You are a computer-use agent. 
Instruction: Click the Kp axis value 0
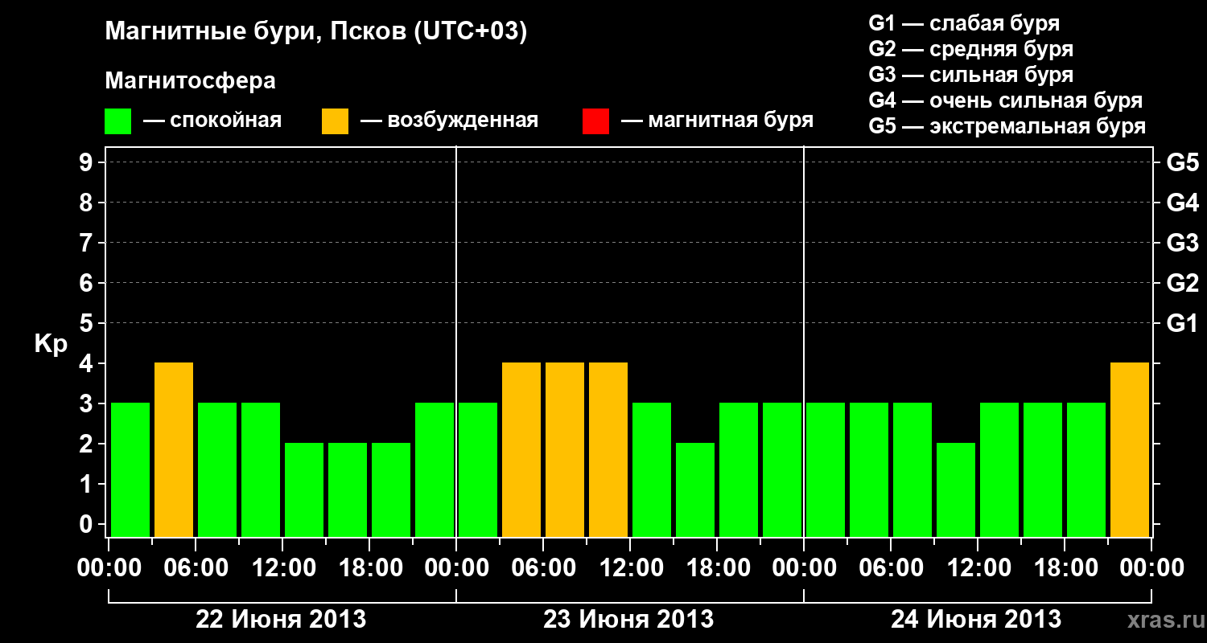[x=88, y=524]
